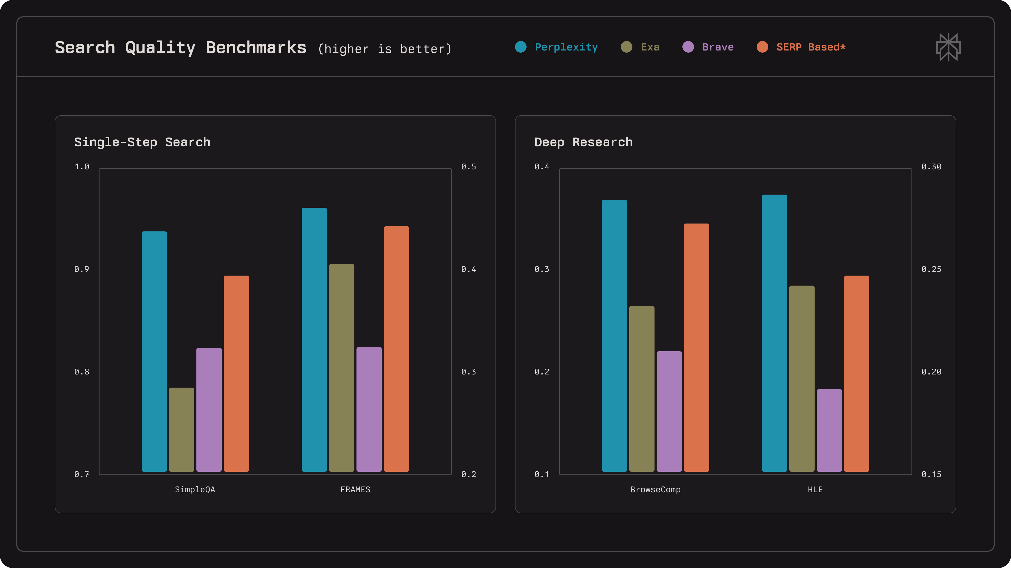Click the SERP Based* legend label

[811, 47]
